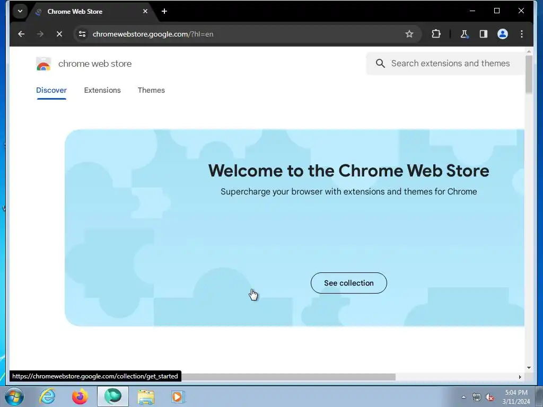543x407 pixels.
Task: Open Chrome's three-dot menu
Action: point(522,34)
